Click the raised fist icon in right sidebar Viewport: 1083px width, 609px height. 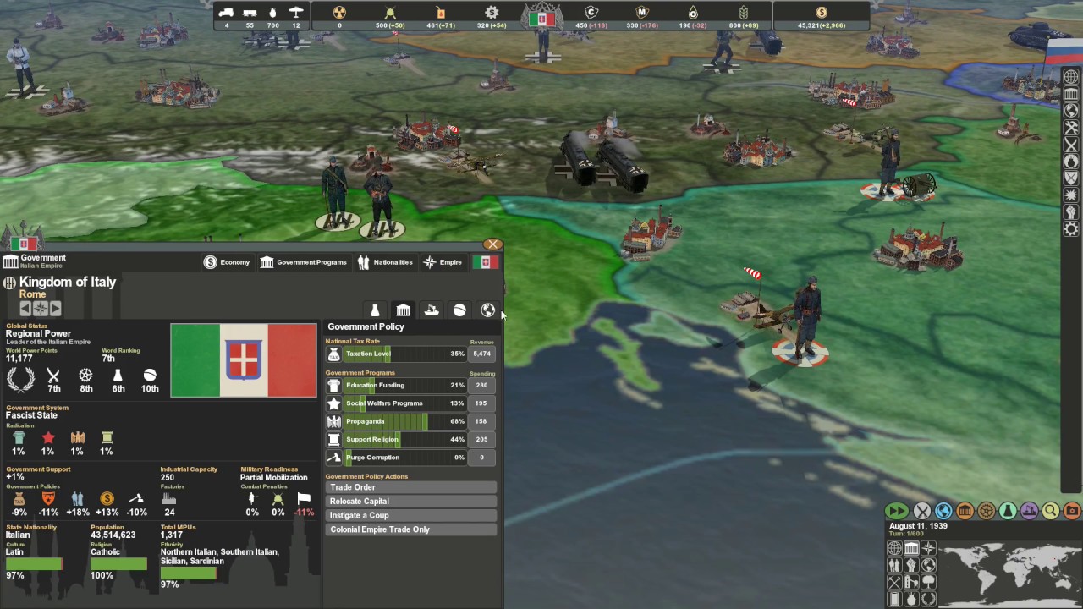[x=1071, y=212]
